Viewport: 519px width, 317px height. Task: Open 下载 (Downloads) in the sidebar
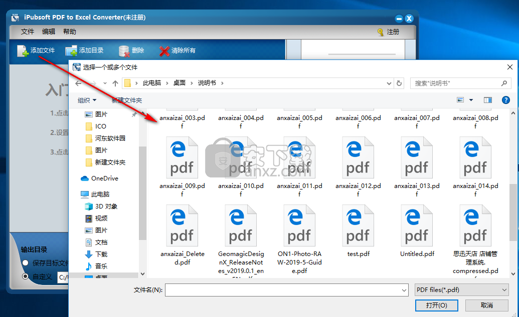click(96, 254)
